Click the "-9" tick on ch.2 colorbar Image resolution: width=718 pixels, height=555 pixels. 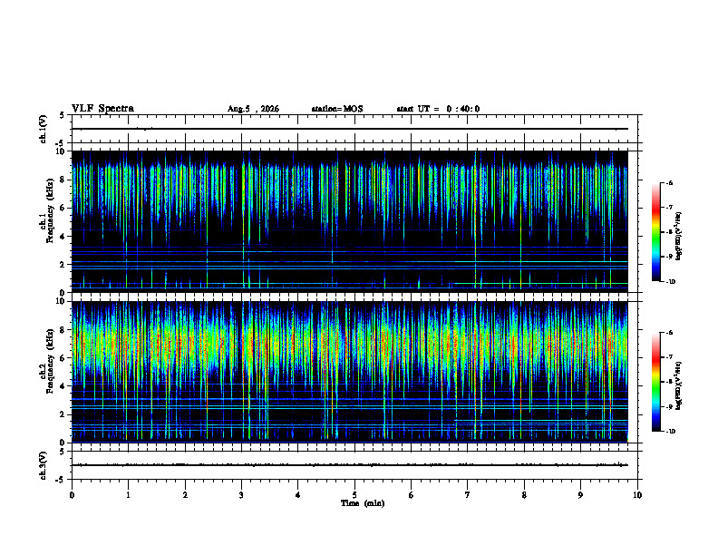(669, 406)
